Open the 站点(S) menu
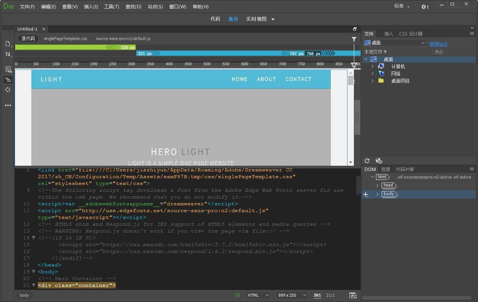478x302 pixels. pos(155,7)
